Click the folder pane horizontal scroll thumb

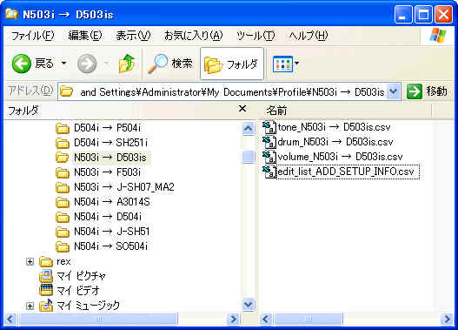coord(98,319)
